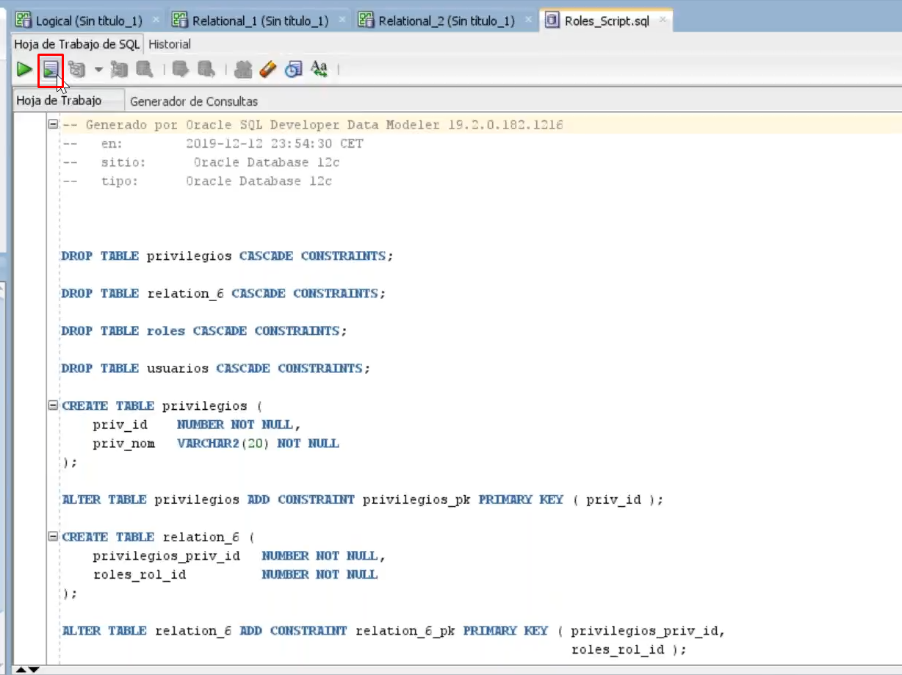Collapse the CREATE TABLE relation_6 block
The width and height of the screenshot is (902, 675).
(x=52, y=537)
